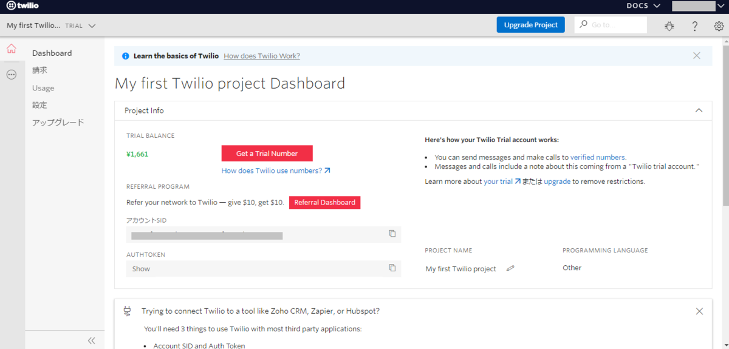Open the project switcher dropdown arrow
Screen dimensions: 729x349
tap(92, 26)
